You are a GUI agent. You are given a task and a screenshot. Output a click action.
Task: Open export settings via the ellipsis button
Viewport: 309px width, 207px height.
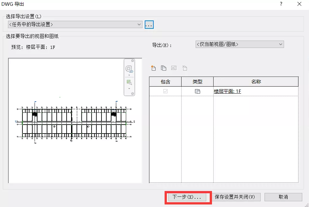tap(149, 25)
